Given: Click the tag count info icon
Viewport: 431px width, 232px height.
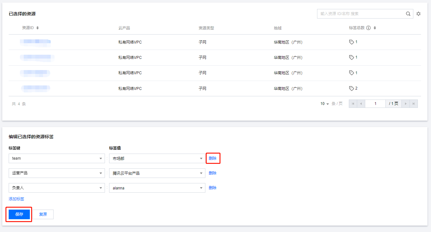Looking at the screenshot, I should 368,28.
